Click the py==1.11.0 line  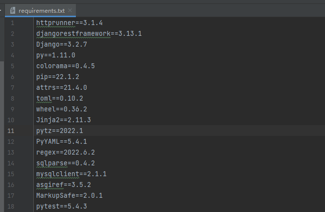point(56,55)
